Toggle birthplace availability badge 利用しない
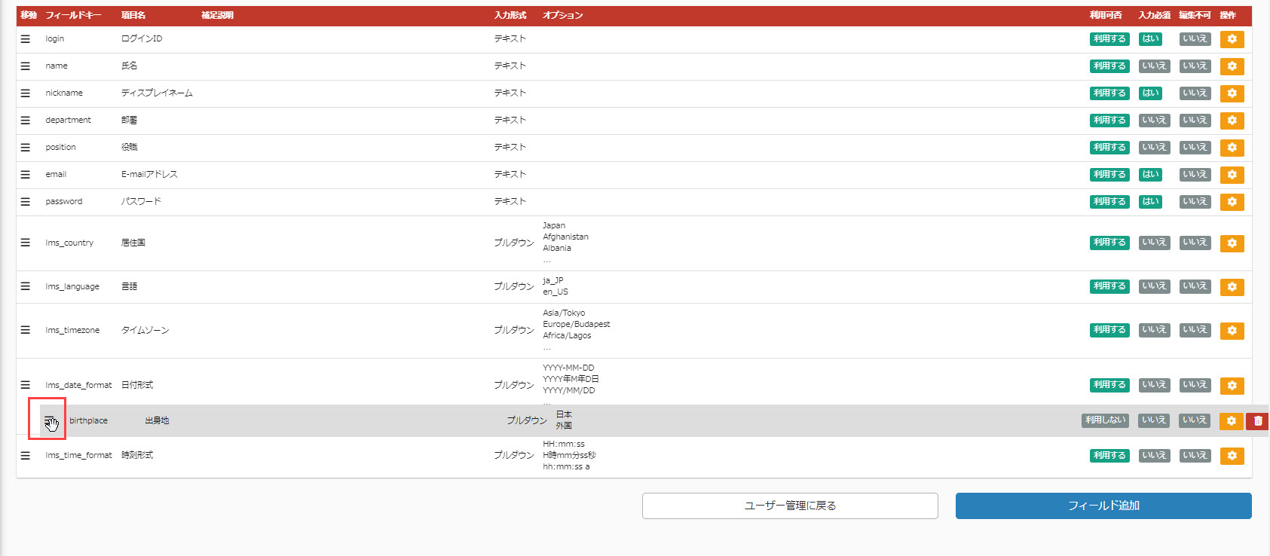The width and height of the screenshot is (1270, 556). pyautogui.click(x=1105, y=420)
